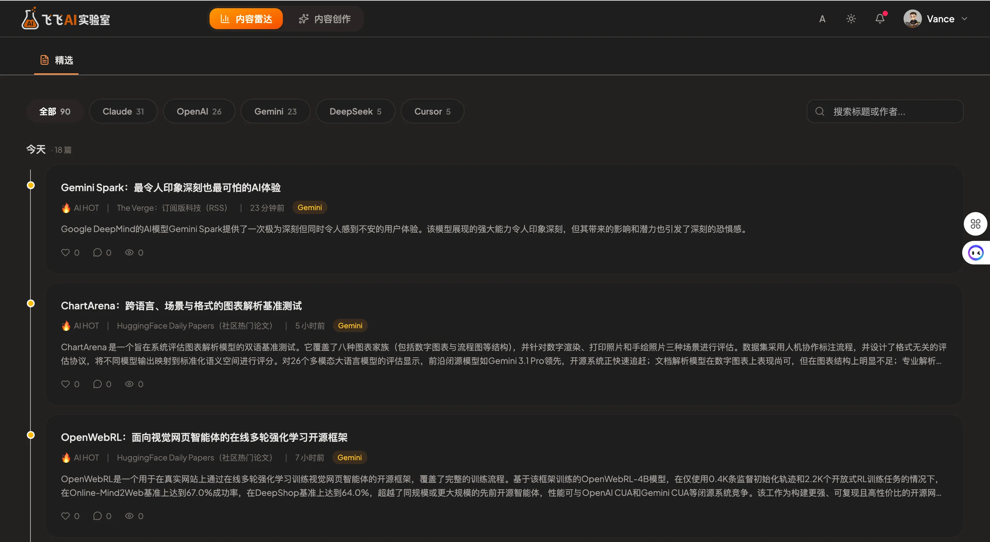Open the Gemini Spark article title

tap(171, 188)
